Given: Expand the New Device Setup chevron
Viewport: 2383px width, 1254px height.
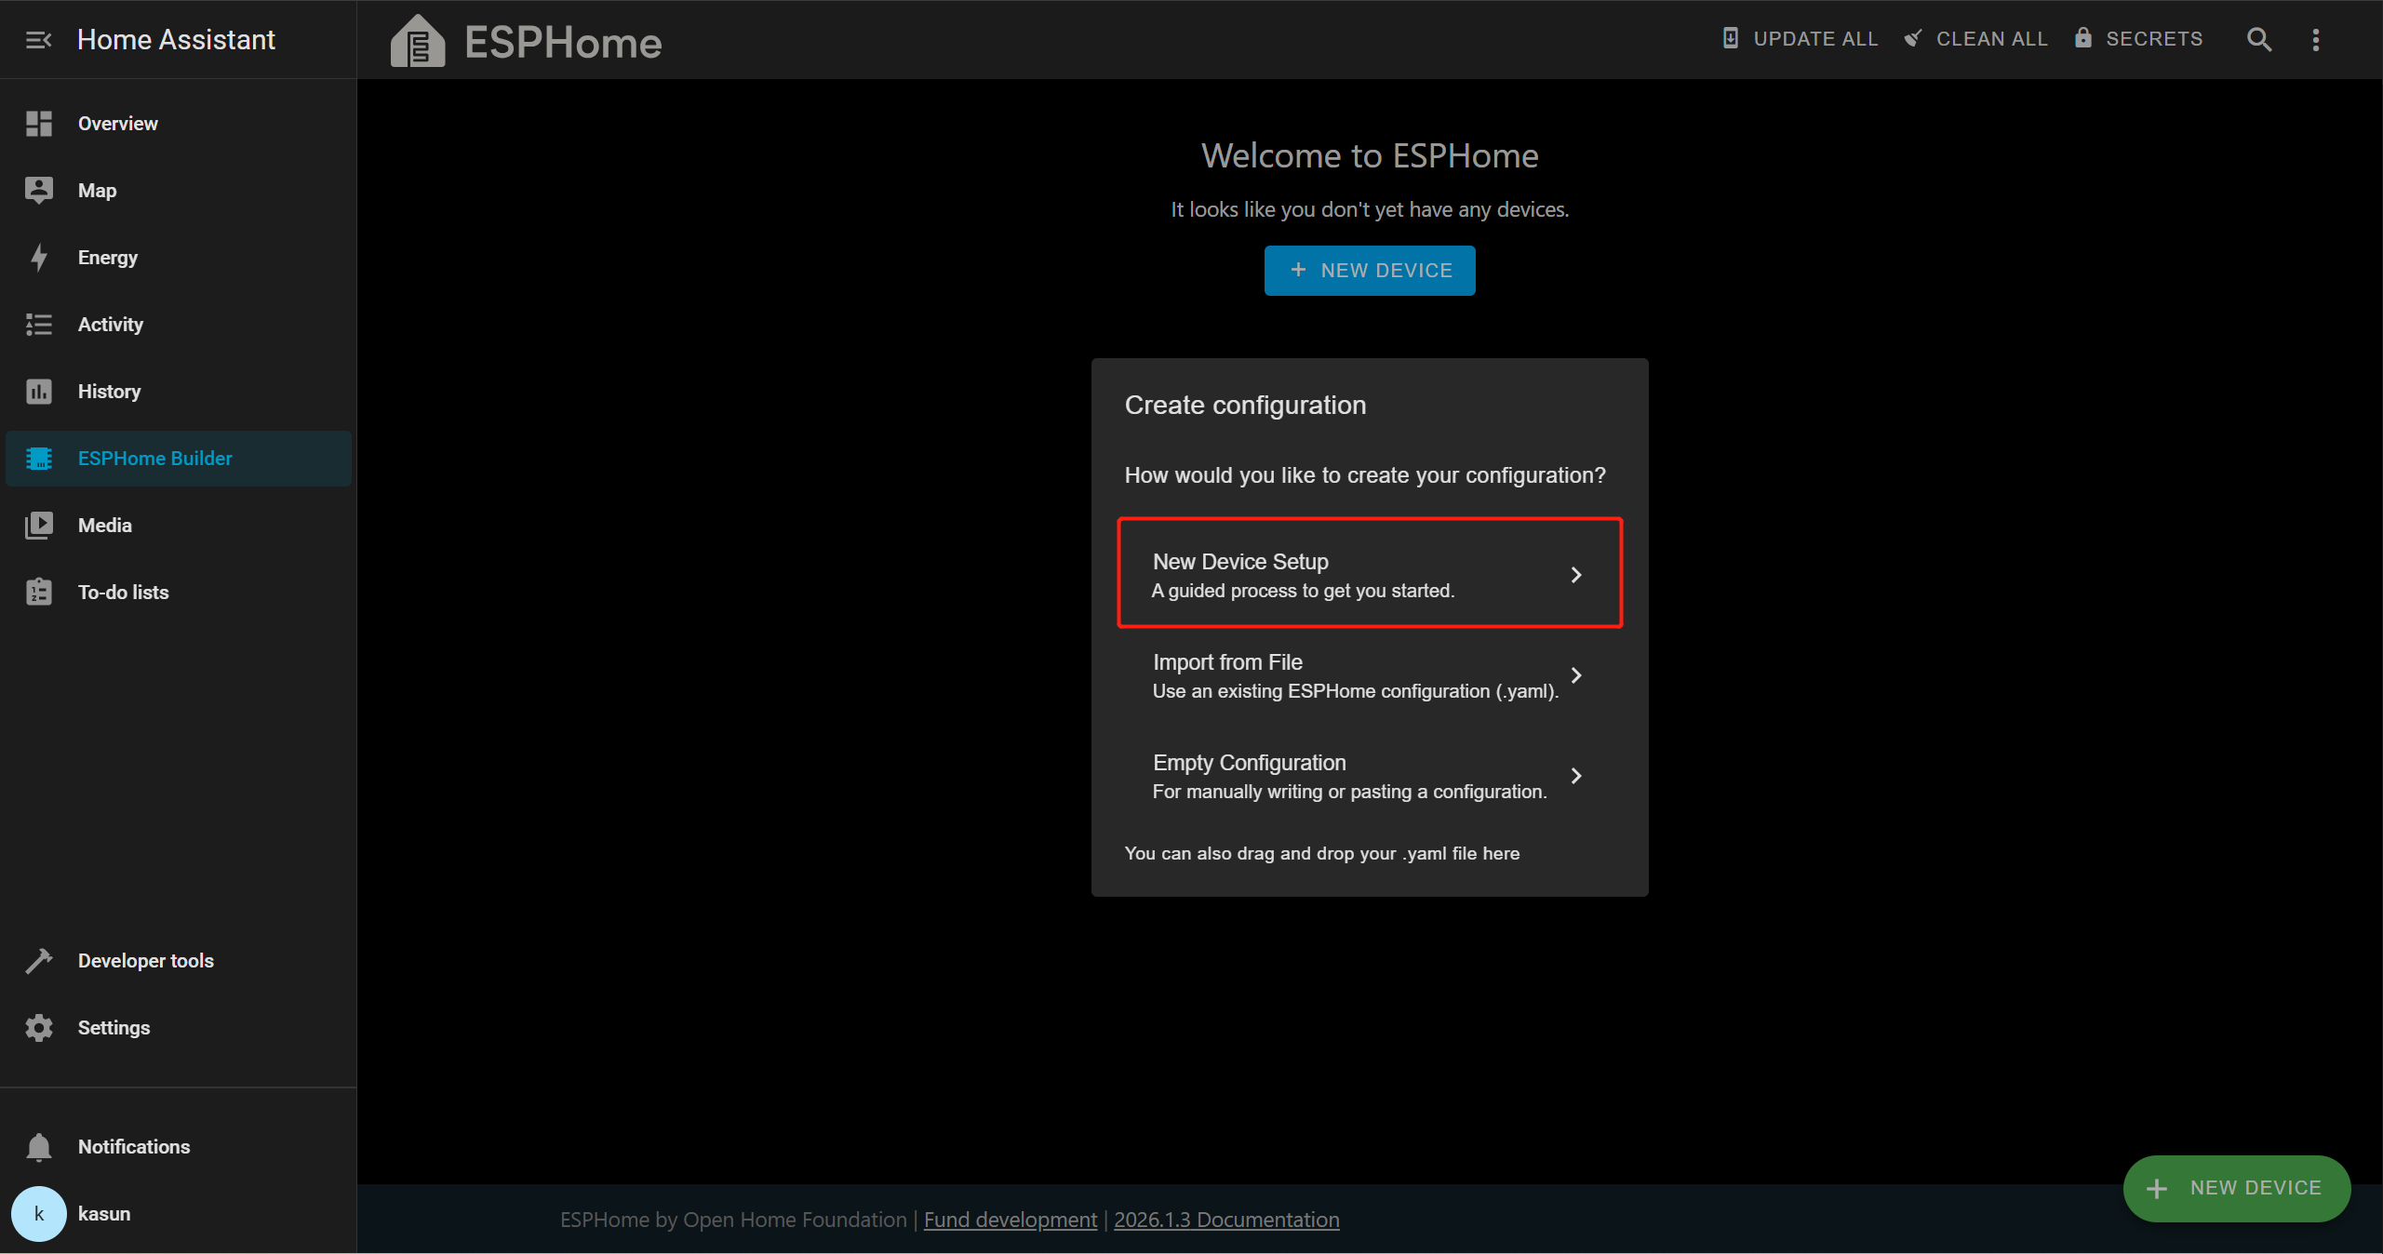Looking at the screenshot, I should [x=1576, y=575].
